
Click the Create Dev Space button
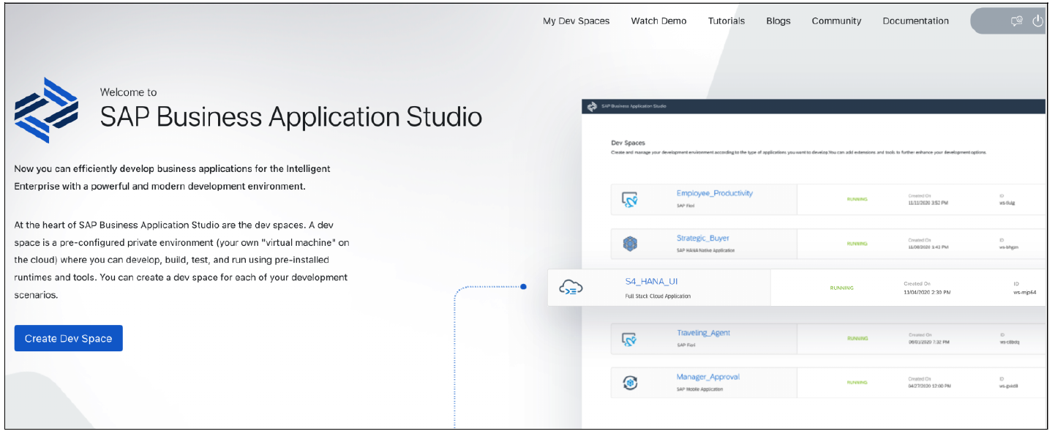(68, 337)
